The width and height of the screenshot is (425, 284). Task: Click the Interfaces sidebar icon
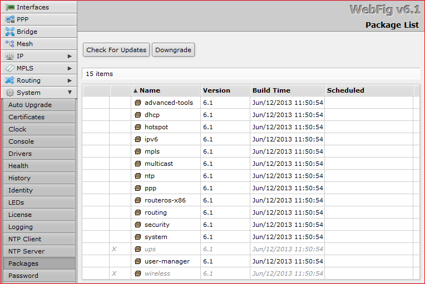(10, 7)
